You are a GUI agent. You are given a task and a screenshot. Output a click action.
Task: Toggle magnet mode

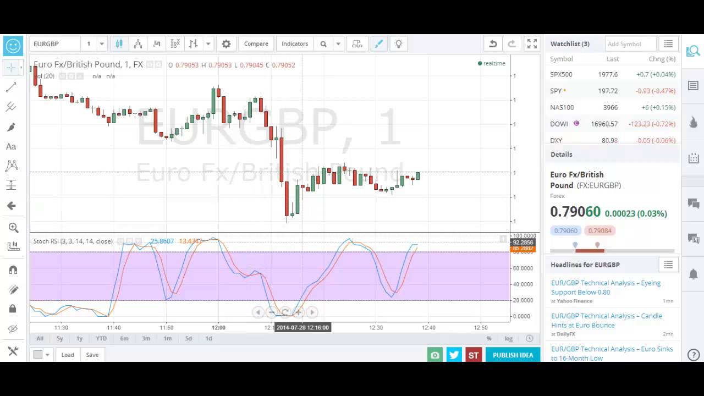point(13,269)
